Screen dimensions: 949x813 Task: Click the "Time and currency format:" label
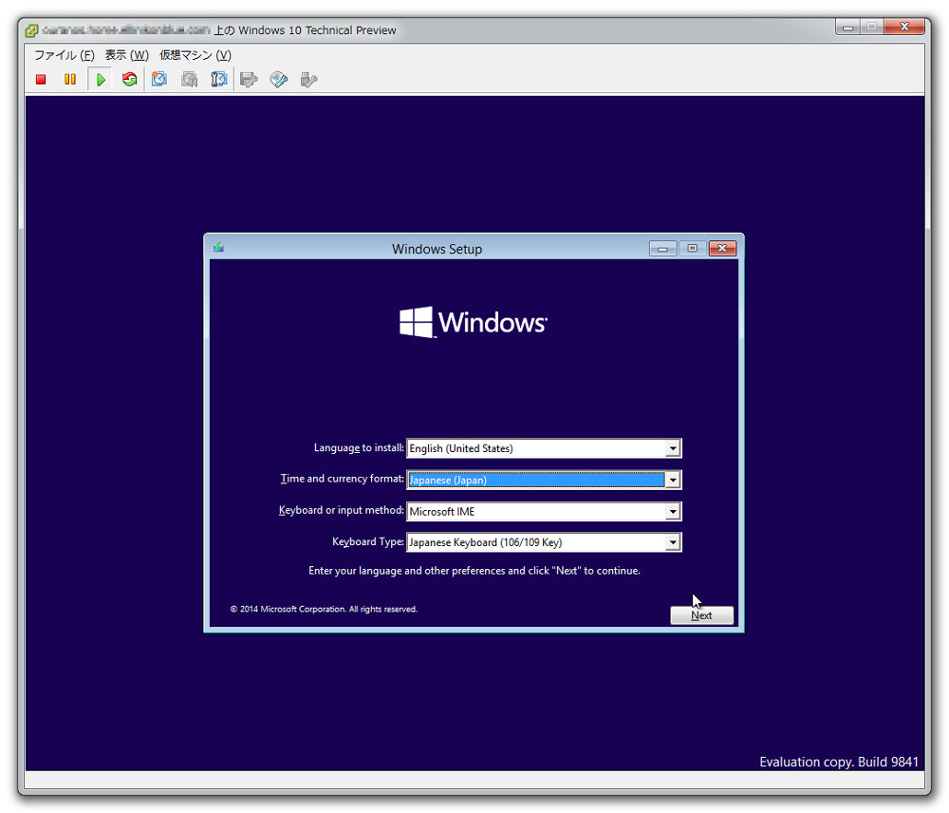coord(342,479)
